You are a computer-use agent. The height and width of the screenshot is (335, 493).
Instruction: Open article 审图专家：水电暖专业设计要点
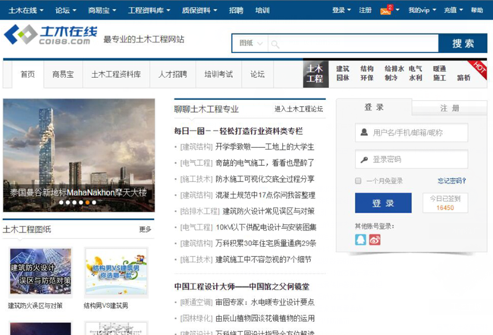pyautogui.click(x=265, y=302)
